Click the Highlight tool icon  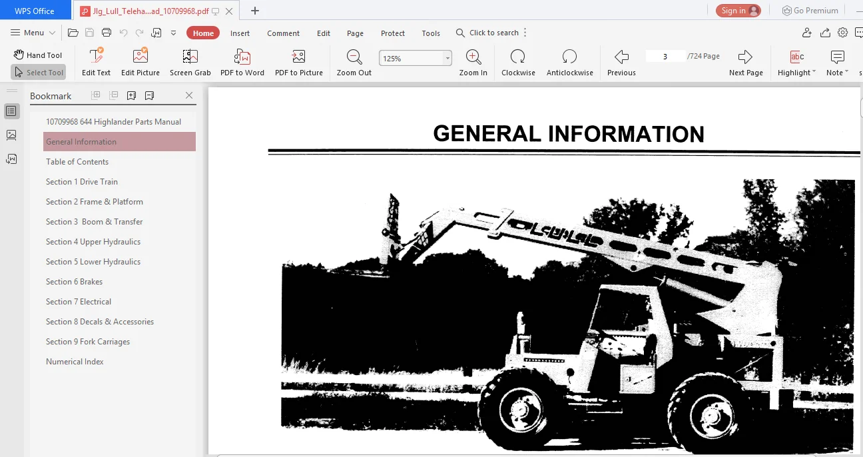point(796,57)
